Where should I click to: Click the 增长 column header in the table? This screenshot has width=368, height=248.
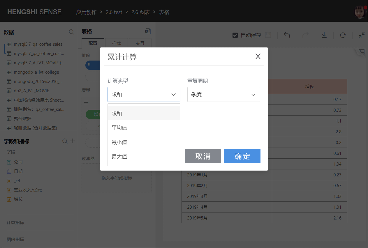[309, 86]
